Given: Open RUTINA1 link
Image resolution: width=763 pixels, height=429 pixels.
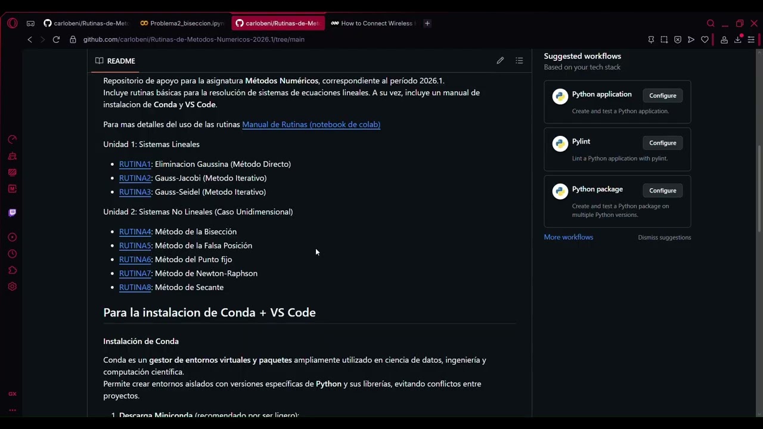Looking at the screenshot, I should (135, 164).
